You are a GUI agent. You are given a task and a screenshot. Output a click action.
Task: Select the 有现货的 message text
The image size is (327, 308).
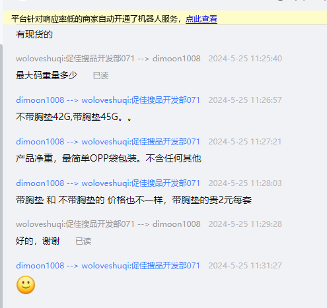(x=34, y=34)
